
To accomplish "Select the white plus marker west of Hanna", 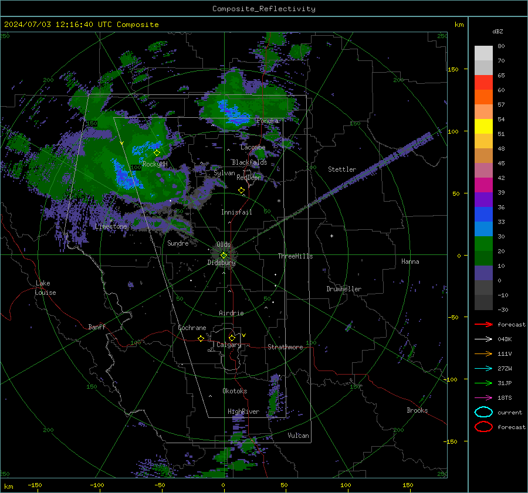I will click(331, 236).
